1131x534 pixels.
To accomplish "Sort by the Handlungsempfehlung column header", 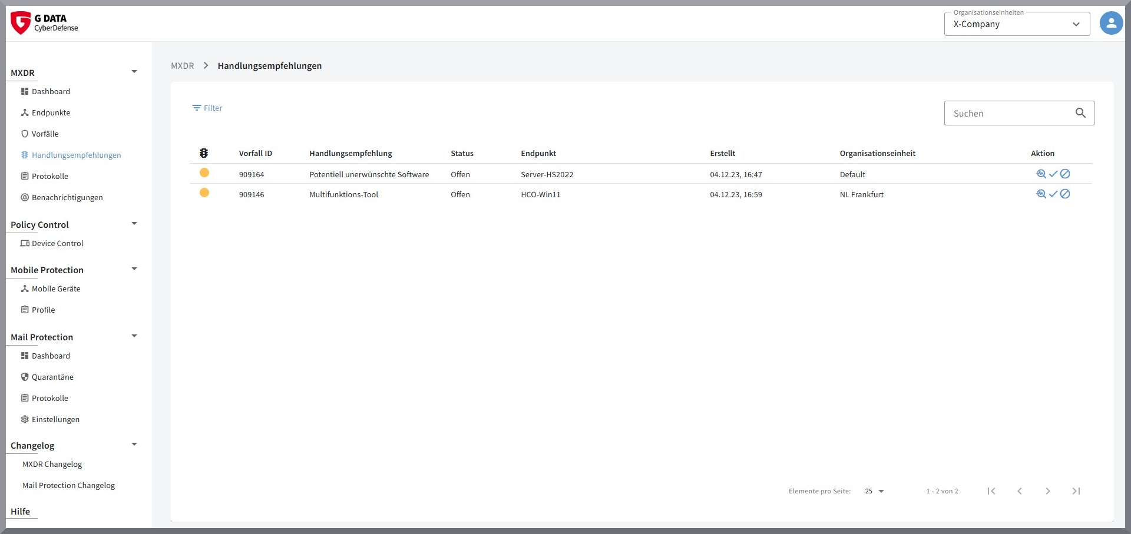I will click(x=350, y=153).
